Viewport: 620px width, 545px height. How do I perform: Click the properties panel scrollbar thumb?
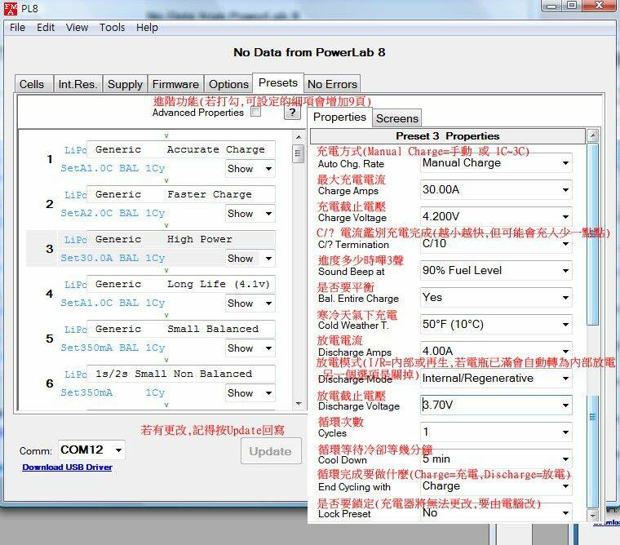(592, 234)
